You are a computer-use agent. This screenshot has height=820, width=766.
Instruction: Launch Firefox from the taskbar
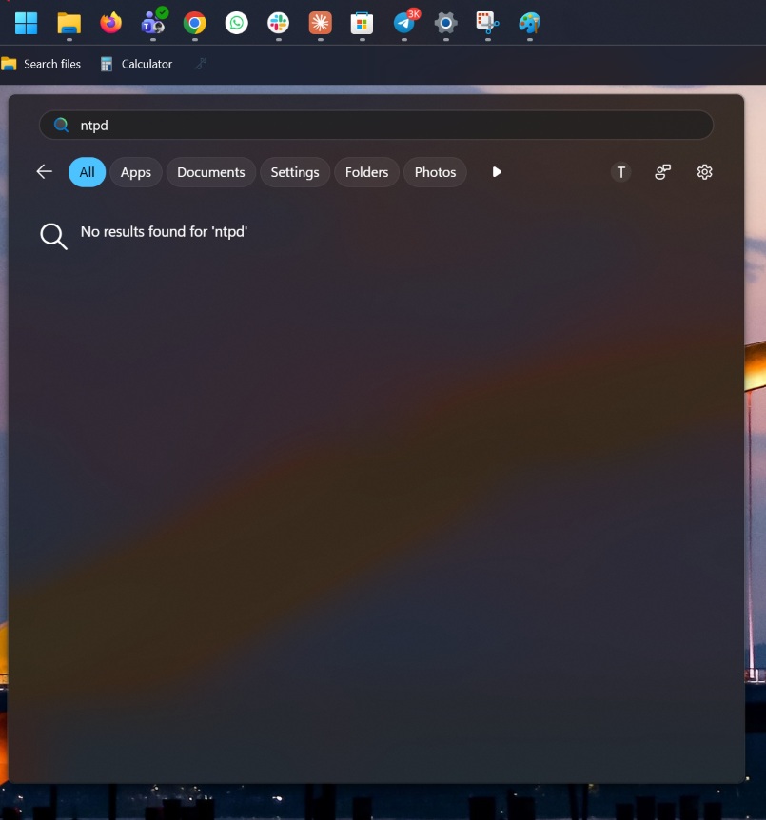[x=111, y=23]
